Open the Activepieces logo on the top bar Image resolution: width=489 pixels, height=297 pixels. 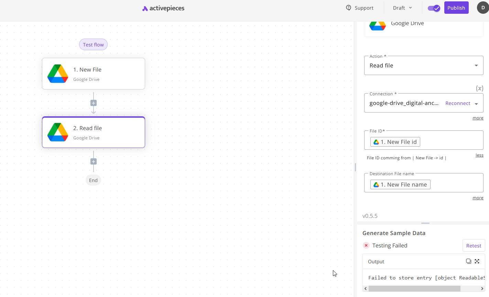point(163,8)
